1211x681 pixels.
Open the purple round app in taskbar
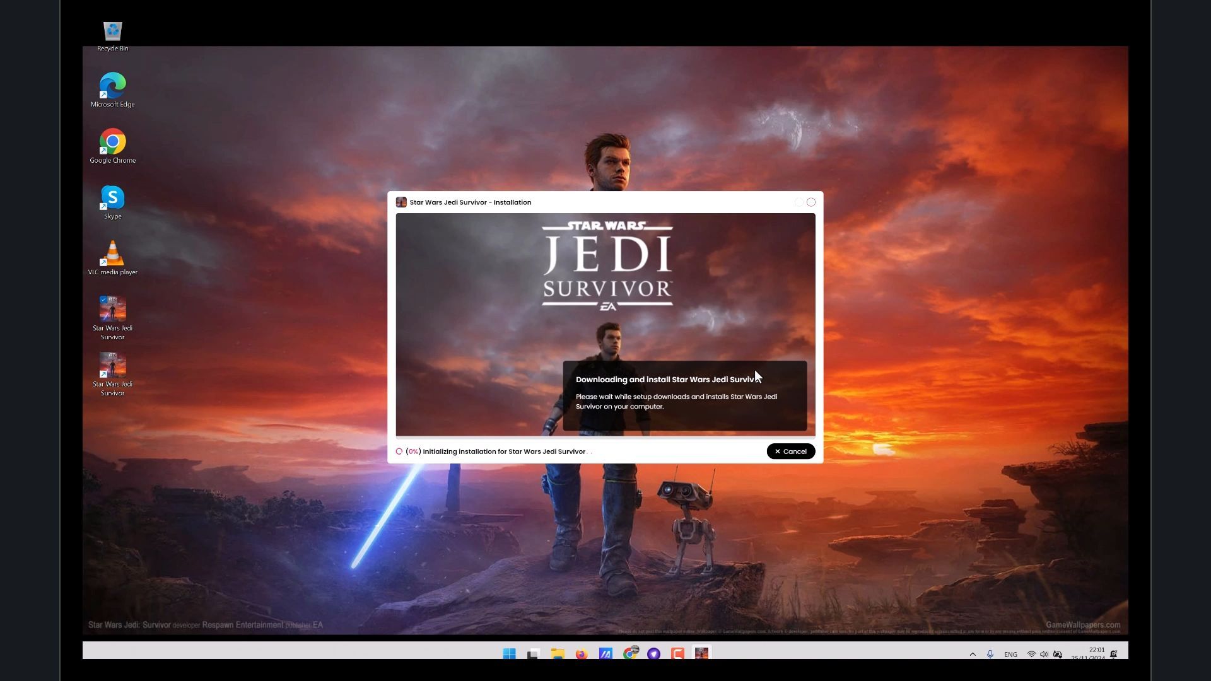[x=654, y=653]
